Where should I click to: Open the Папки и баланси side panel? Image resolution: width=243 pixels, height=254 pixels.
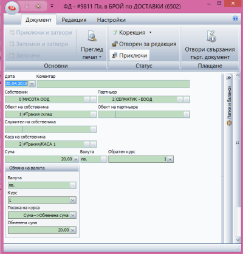[229, 106]
